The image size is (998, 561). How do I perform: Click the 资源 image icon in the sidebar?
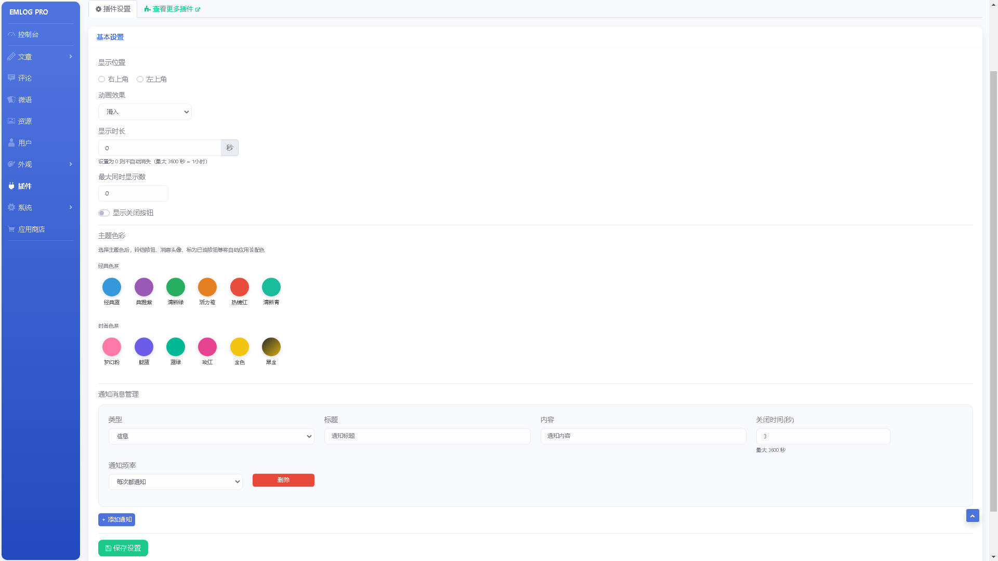click(11, 121)
